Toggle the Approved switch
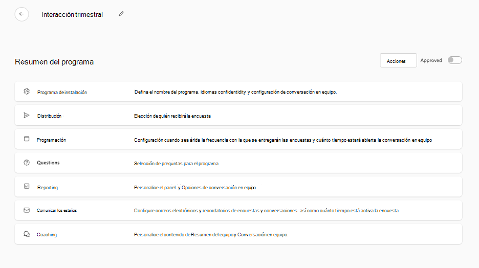 pyautogui.click(x=454, y=60)
